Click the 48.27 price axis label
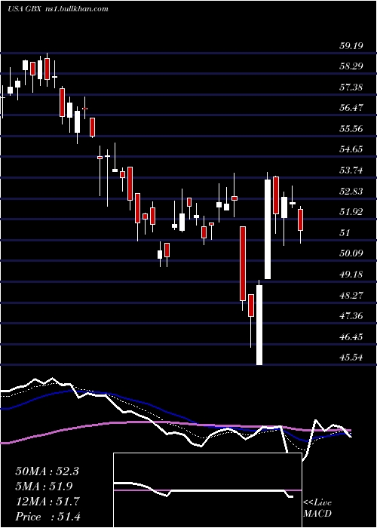Viewport: 377px width, 528px height. point(351,296)
